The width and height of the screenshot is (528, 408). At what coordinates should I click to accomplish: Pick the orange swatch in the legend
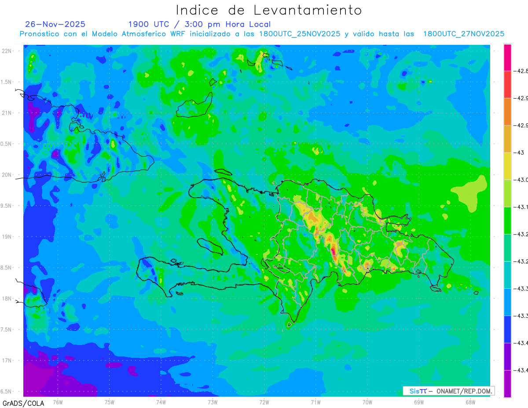pyautogui.click(x=507, y=111)
